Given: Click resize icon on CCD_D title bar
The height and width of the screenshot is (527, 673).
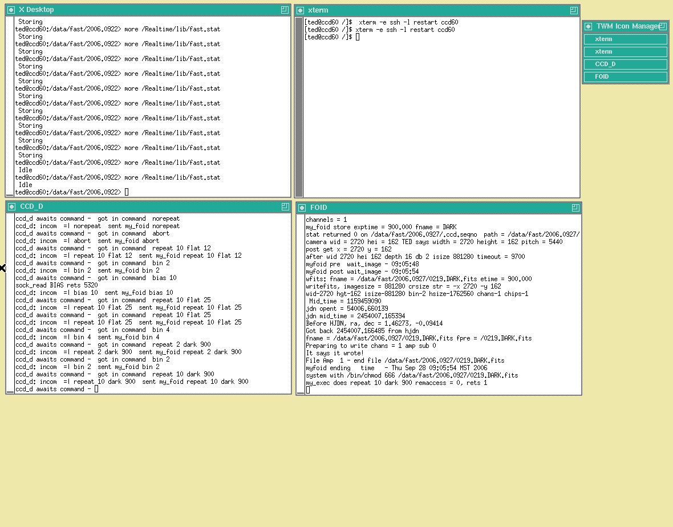Looking at the screenshot, I should pos(285,206).
